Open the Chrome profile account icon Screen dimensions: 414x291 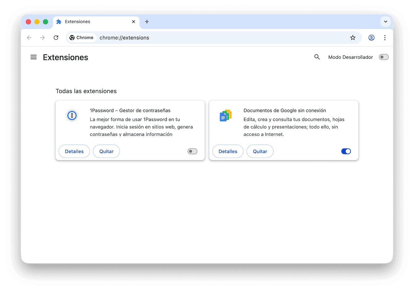(x=371, y=37)
